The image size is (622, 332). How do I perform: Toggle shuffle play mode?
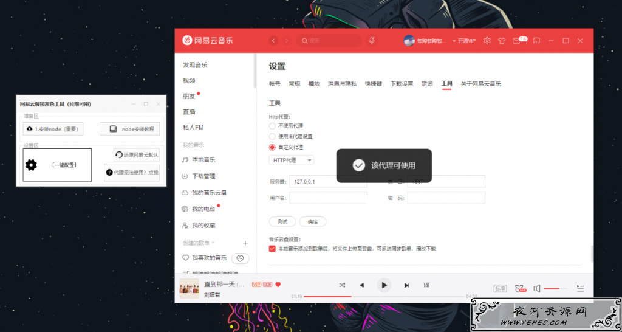tap(342, 285)
